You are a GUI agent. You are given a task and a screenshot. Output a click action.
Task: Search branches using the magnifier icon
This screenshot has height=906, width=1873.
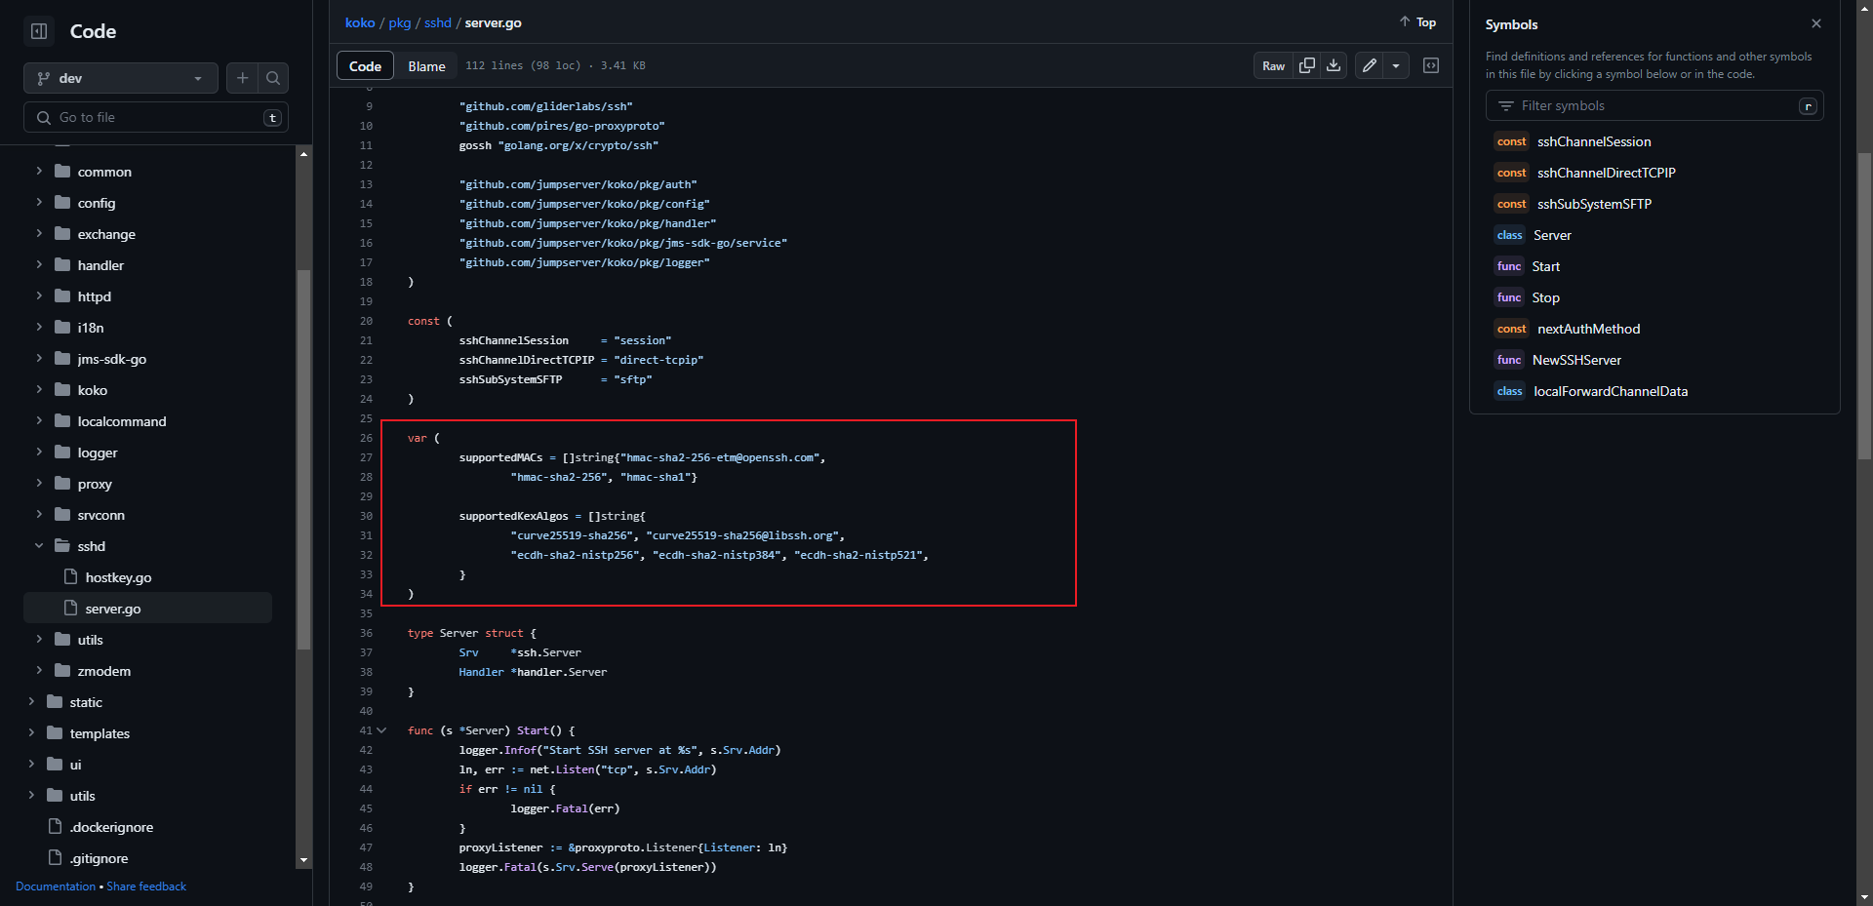click(x=273, y=78)
